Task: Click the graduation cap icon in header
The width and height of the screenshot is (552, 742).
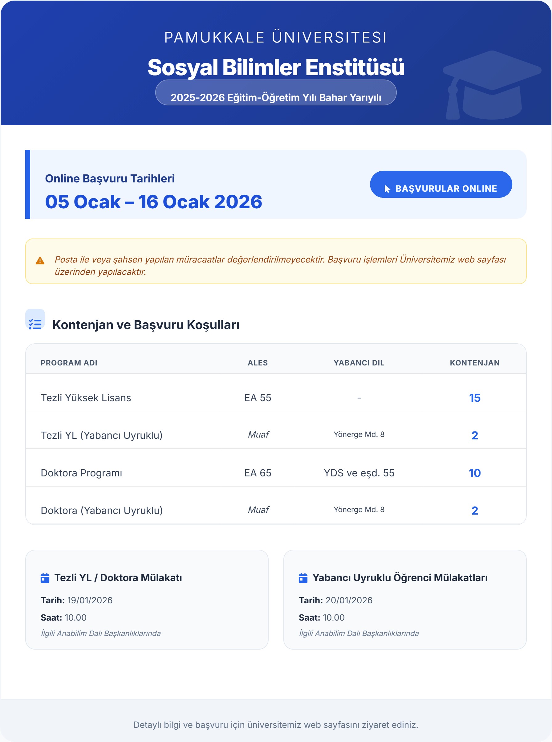Action: 491,84
